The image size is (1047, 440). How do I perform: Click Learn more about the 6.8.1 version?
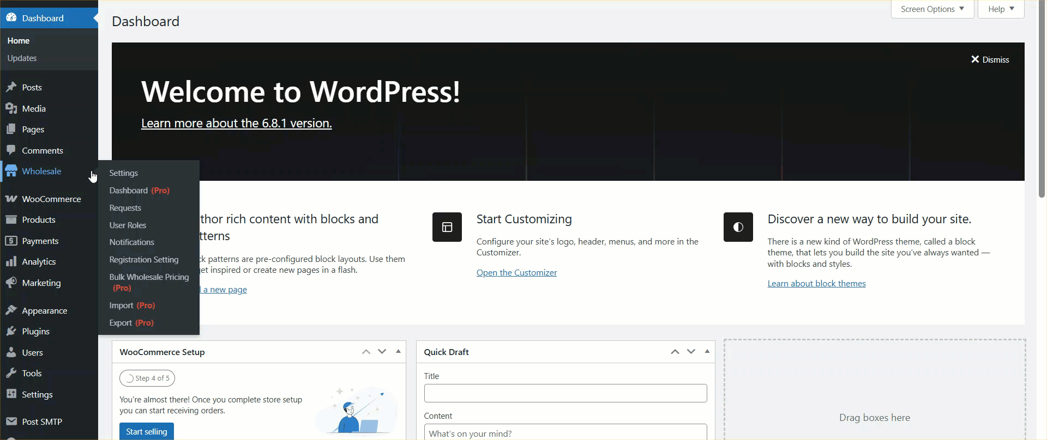point(237,123)
